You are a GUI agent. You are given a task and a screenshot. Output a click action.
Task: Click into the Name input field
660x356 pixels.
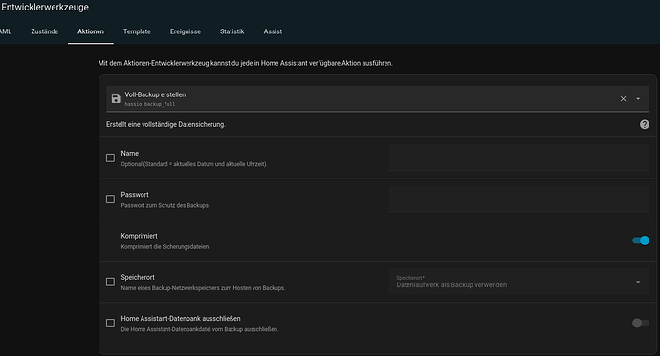pyautogui.click(x=519, y=157)
